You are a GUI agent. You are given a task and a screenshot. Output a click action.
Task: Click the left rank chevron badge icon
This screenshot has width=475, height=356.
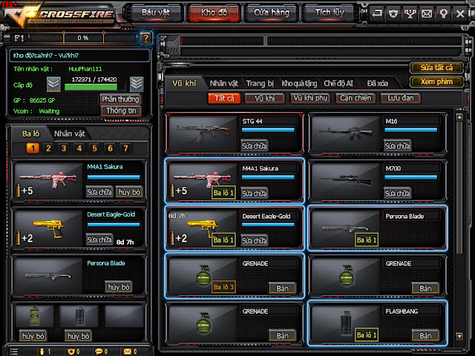click(x=53, y=84)
